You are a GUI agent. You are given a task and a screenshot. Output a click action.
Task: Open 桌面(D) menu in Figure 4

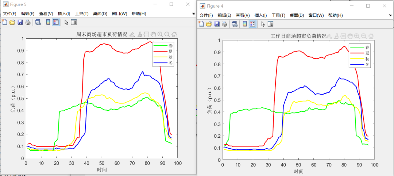click(297, 15)
